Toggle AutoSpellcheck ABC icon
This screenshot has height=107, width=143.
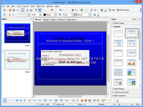pyautogui.click(x=40, y=10)
